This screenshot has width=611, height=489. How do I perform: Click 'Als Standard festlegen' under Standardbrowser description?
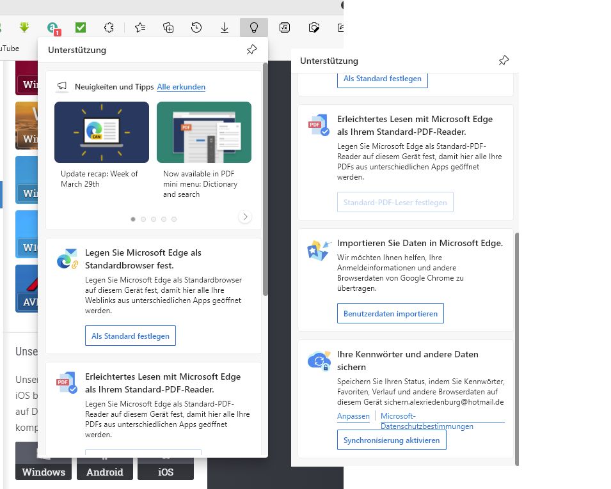coord(131,336)
